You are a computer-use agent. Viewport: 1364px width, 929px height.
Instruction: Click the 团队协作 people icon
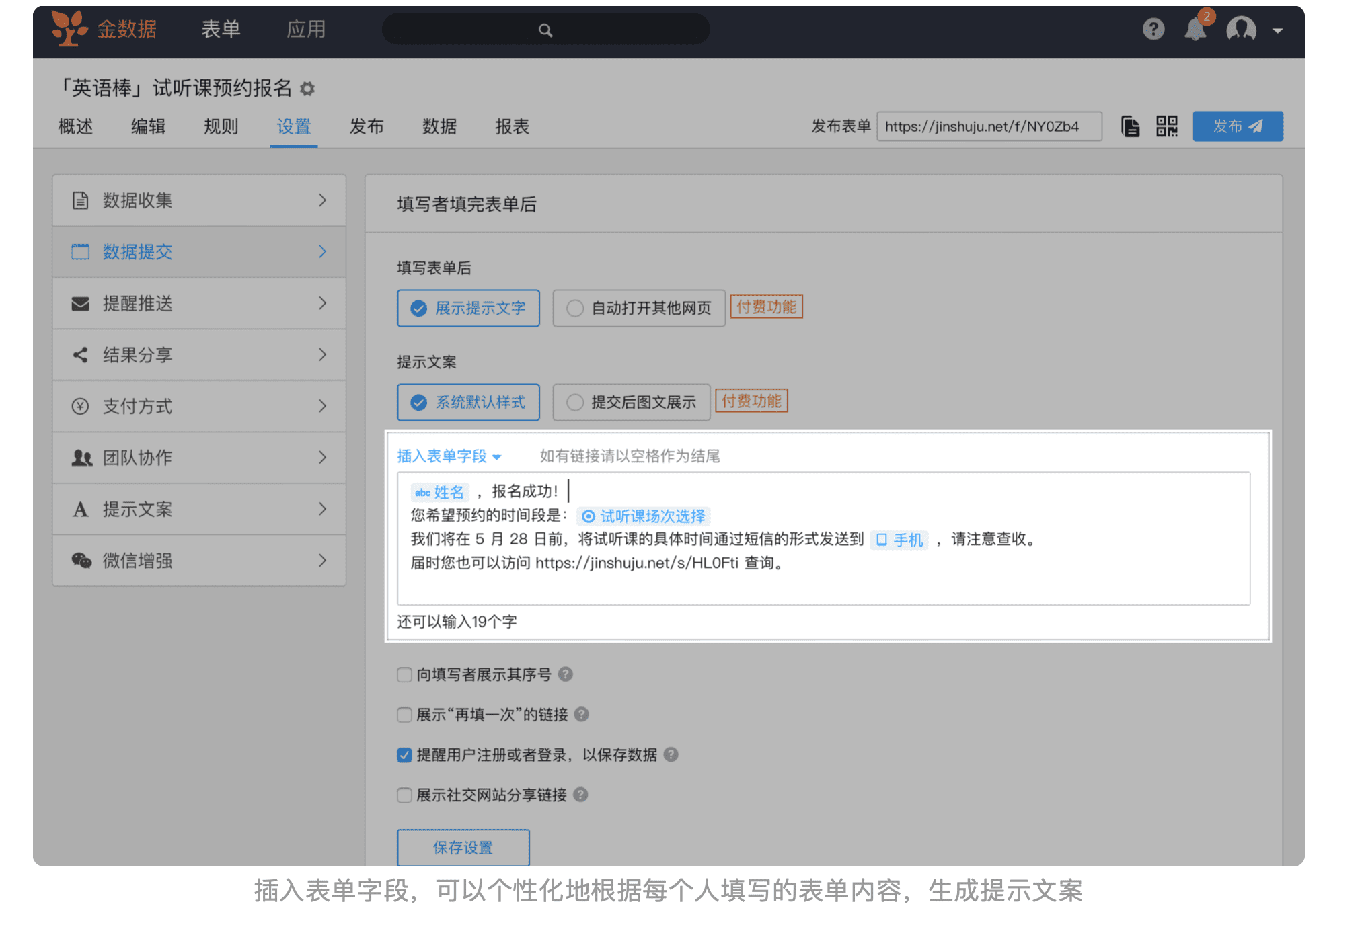[x=81, y=458]
